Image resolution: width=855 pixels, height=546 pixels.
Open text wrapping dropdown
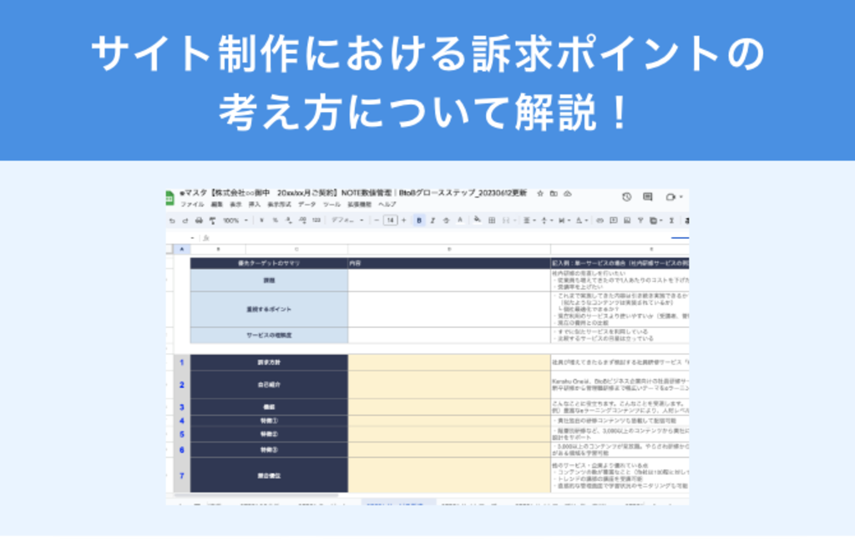click(564, 221)
